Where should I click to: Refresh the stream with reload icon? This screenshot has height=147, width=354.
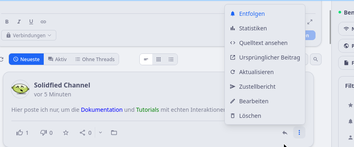pyautogui.click(x=1, y=60)
